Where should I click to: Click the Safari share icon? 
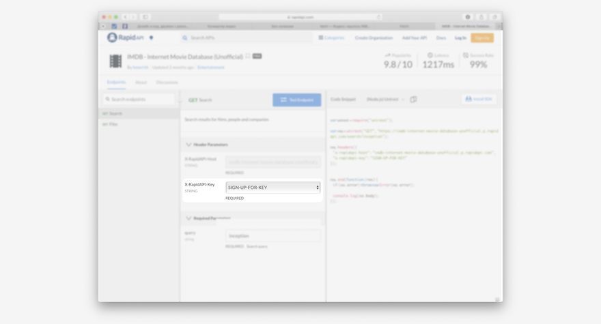[481, 17]
